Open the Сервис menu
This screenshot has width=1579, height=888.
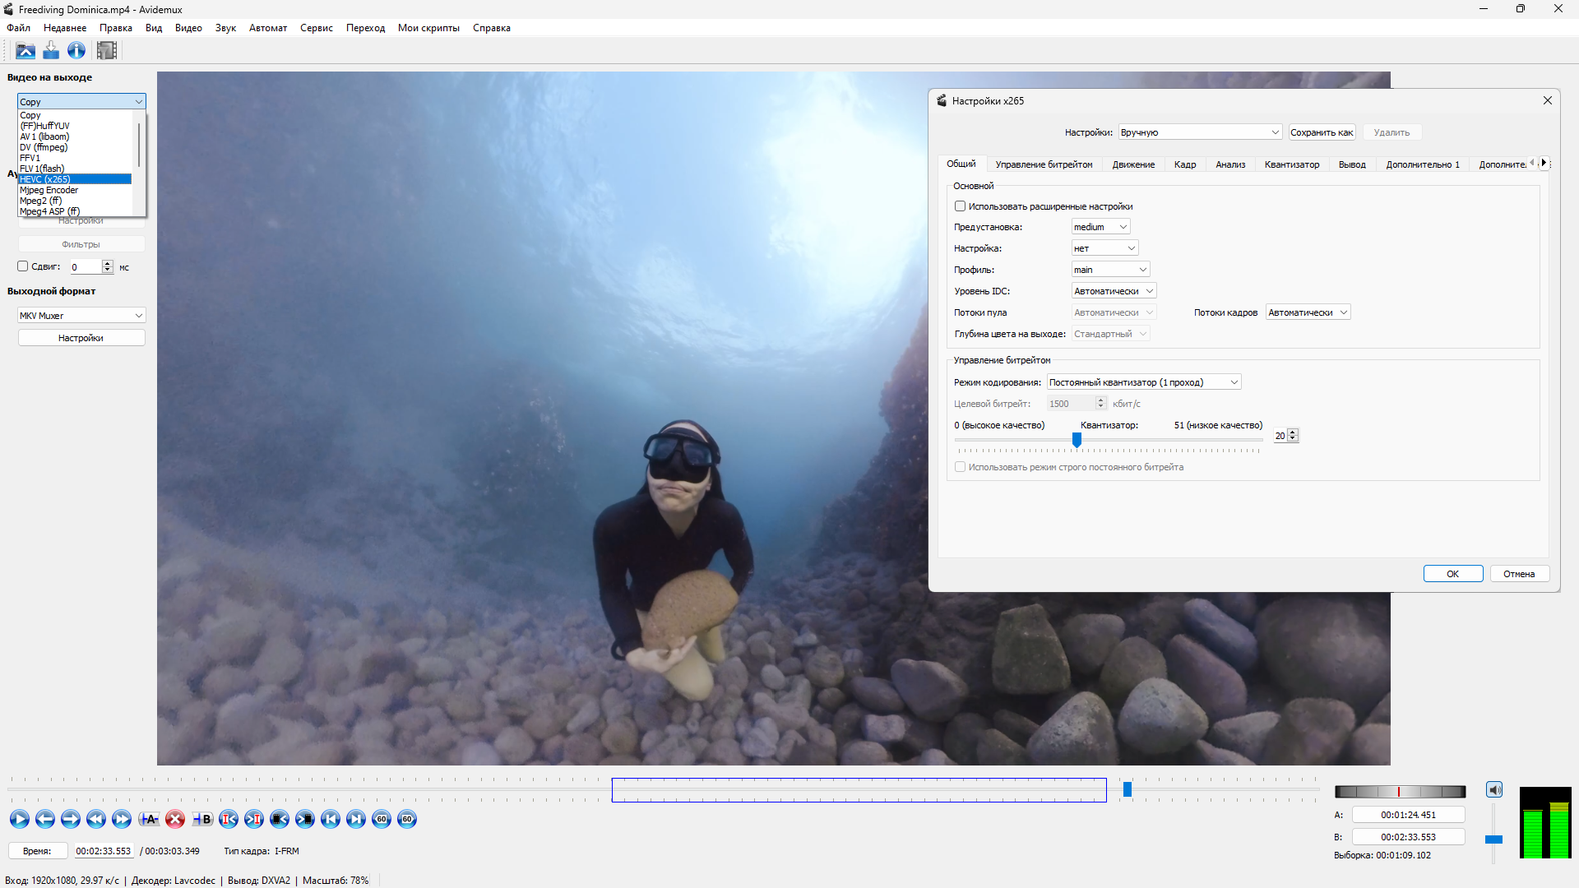317,28
